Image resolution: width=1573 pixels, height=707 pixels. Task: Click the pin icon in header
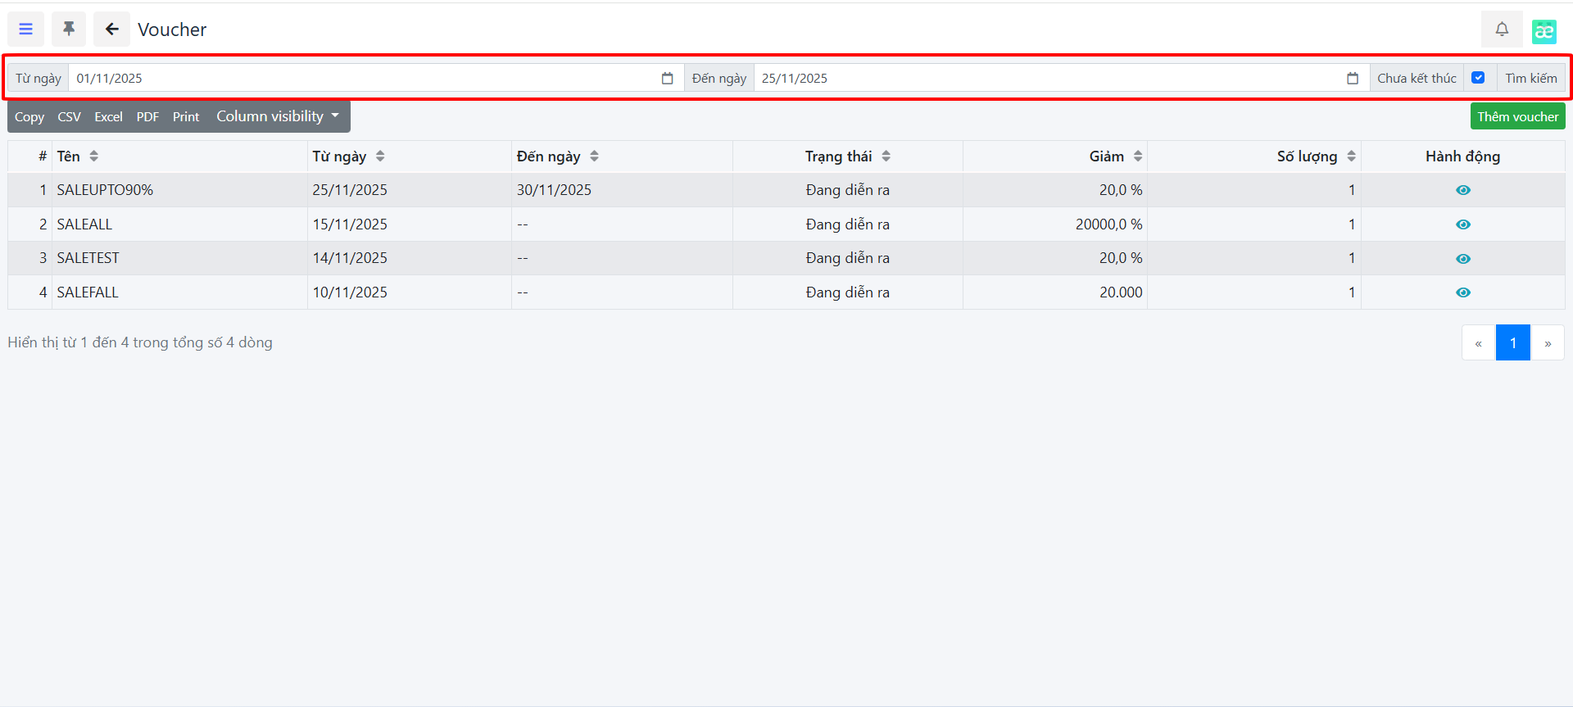coord(69,29)
